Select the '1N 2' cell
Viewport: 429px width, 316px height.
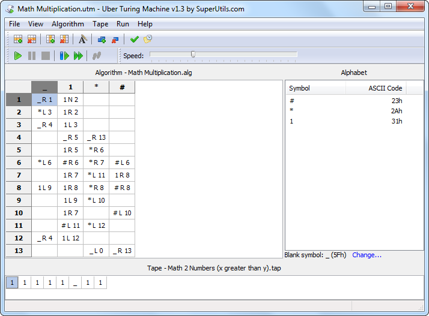[x=70, y=100]
